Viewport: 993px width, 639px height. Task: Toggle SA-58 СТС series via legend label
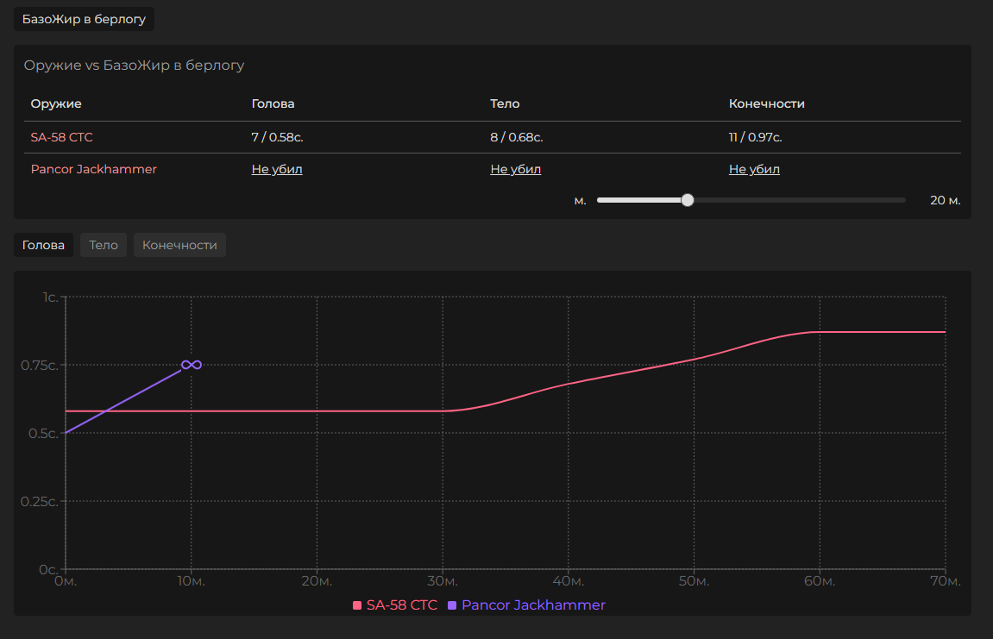click(x=401, y=605)
